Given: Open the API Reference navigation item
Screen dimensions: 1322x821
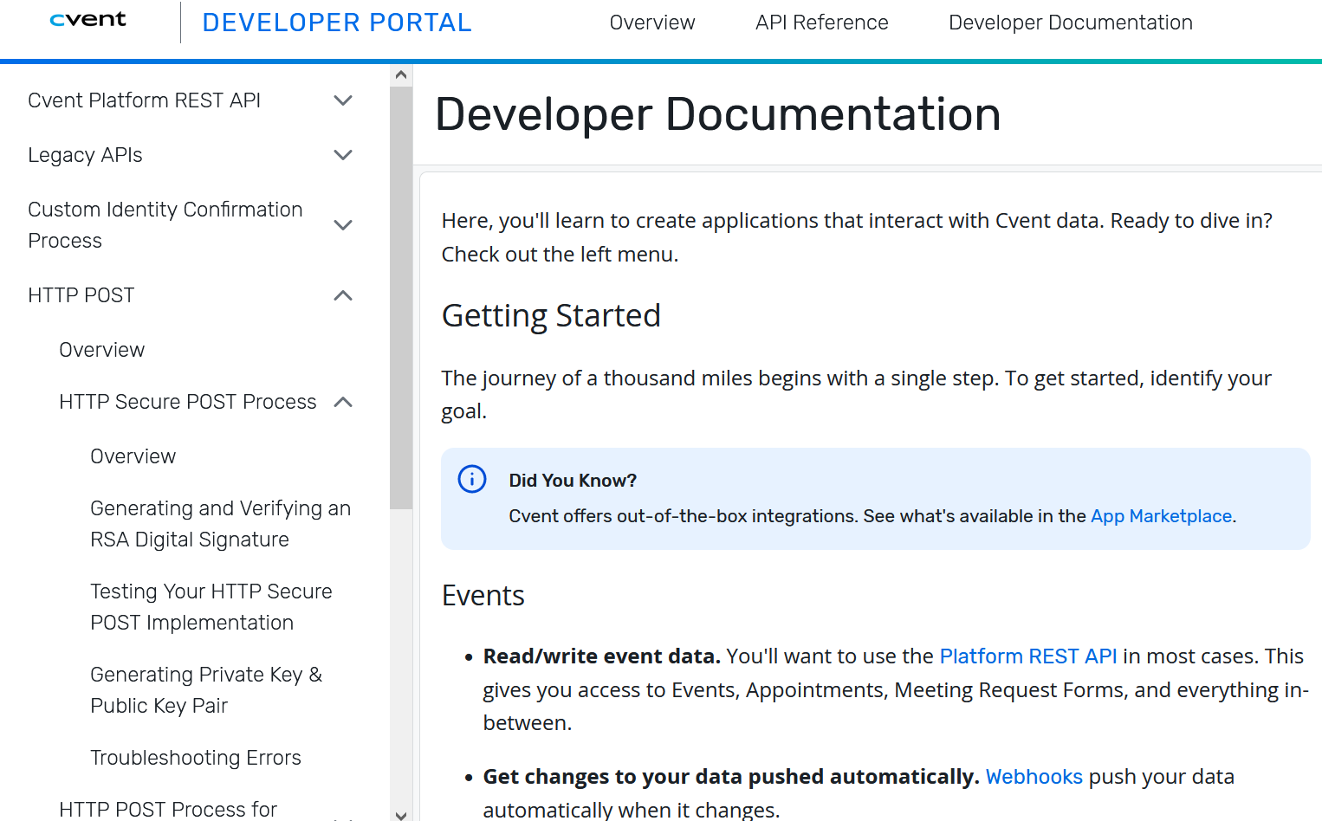Looking at the screenshot, I should click(822, 23).
